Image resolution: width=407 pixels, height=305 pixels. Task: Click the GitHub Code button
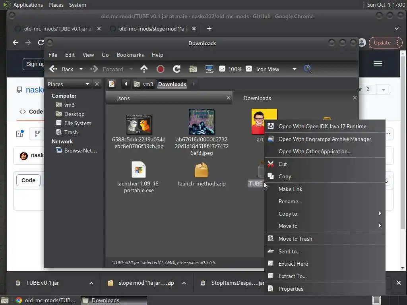[x=28, y=180]
